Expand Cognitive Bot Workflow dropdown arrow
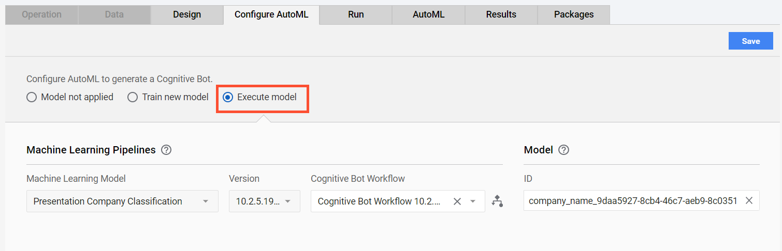The height and width of the screenshot is (251, 782). [x=473, y=201]
